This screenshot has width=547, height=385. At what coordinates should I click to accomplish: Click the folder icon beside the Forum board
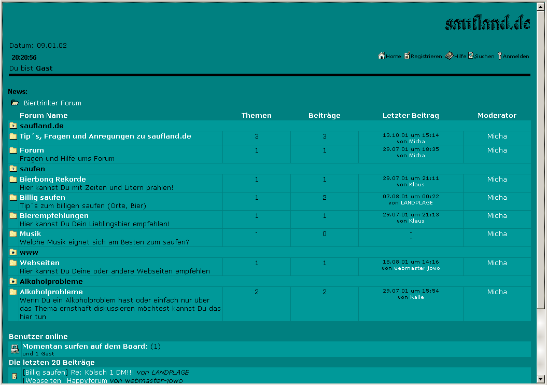pos(13,150)
